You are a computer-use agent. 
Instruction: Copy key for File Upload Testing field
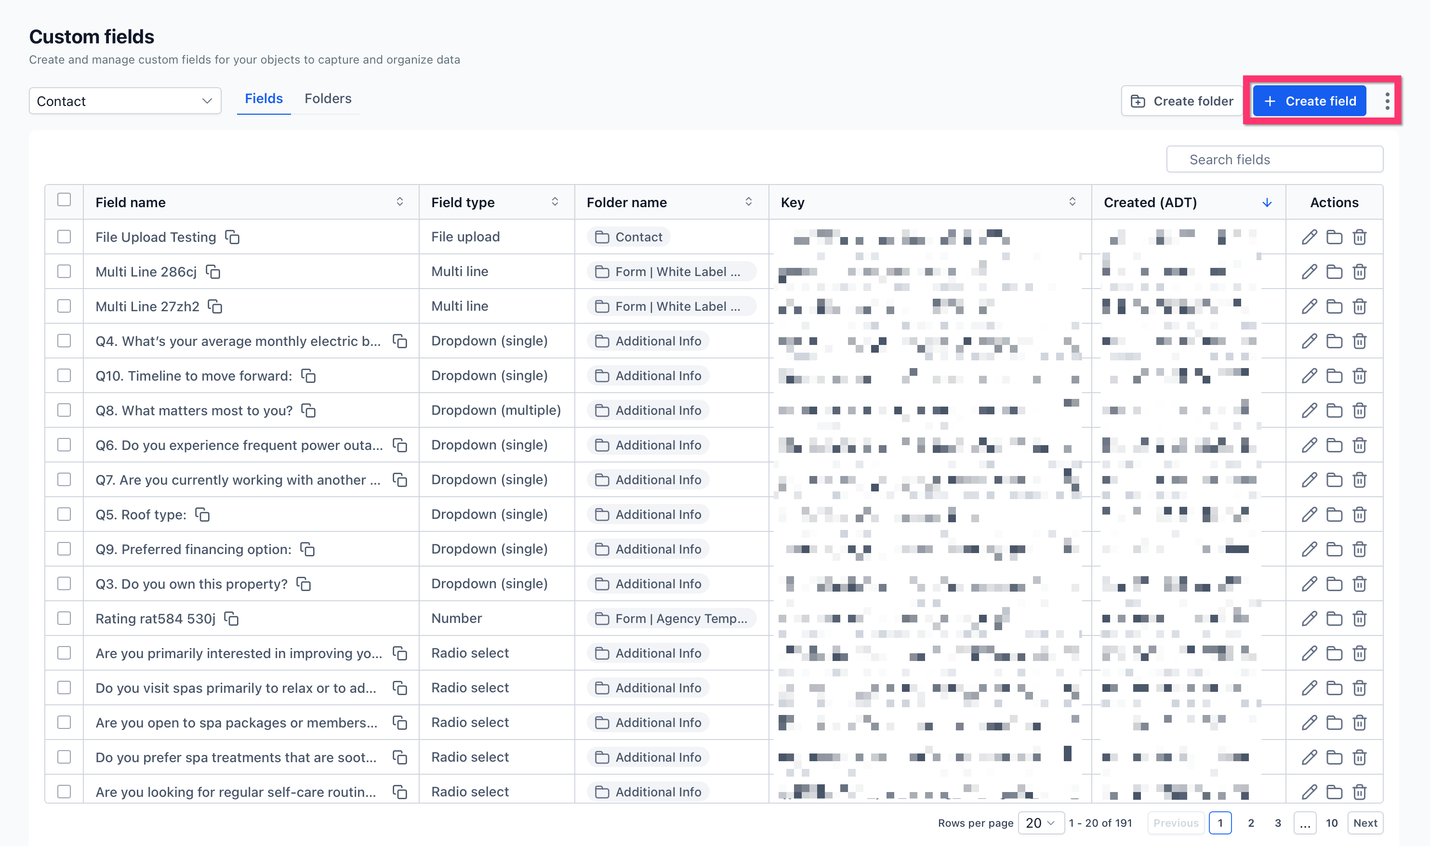[232, 237]
